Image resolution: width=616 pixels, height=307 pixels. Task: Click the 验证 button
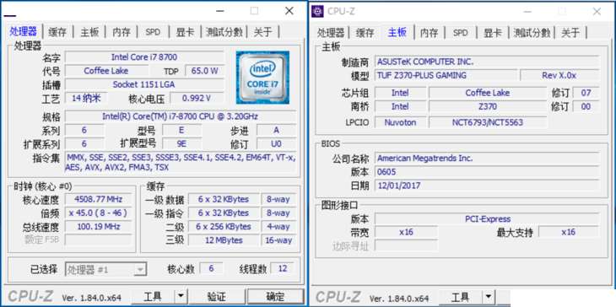click(x=217, y=296)
